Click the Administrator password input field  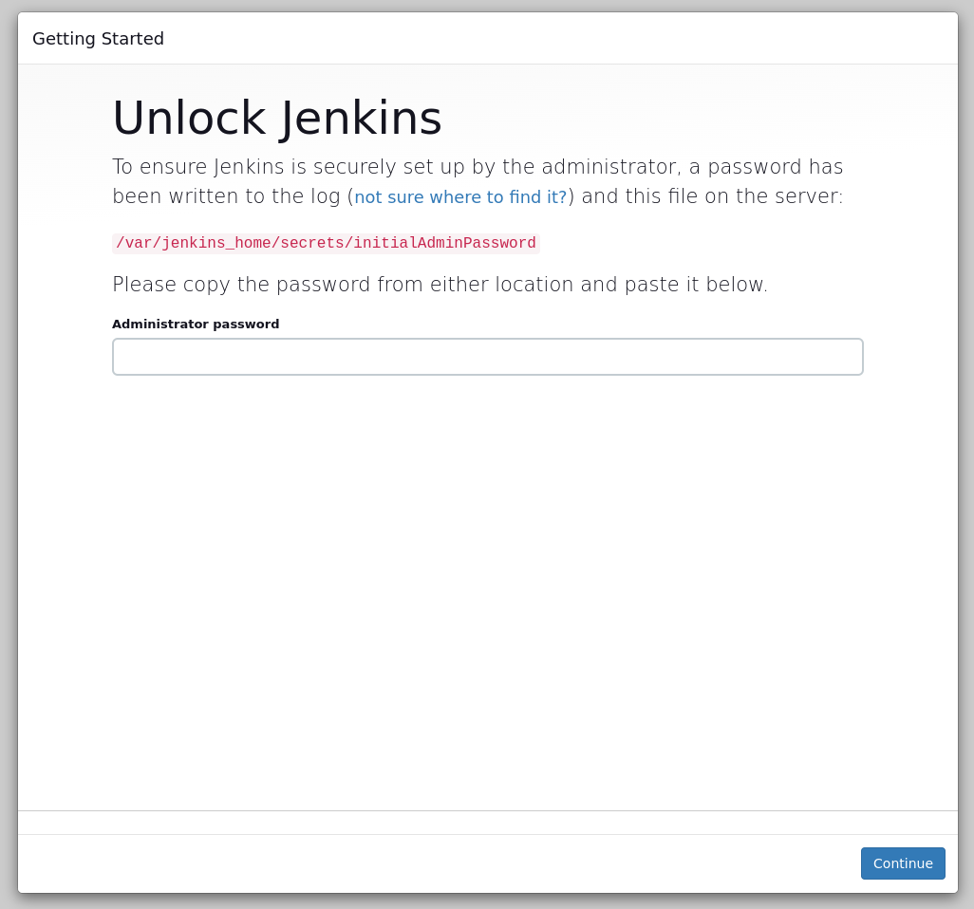click(x=487, y=357)
